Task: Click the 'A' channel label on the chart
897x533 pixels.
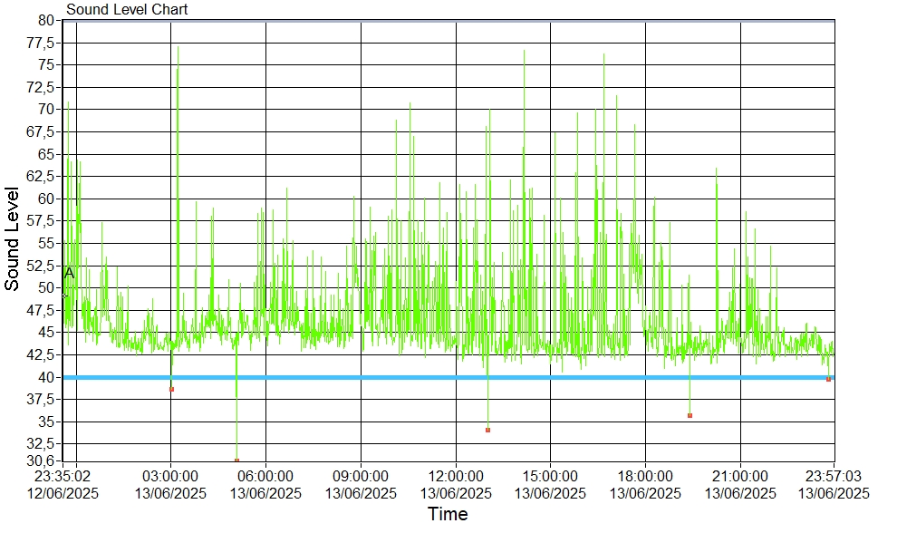Action: [69, 272]
